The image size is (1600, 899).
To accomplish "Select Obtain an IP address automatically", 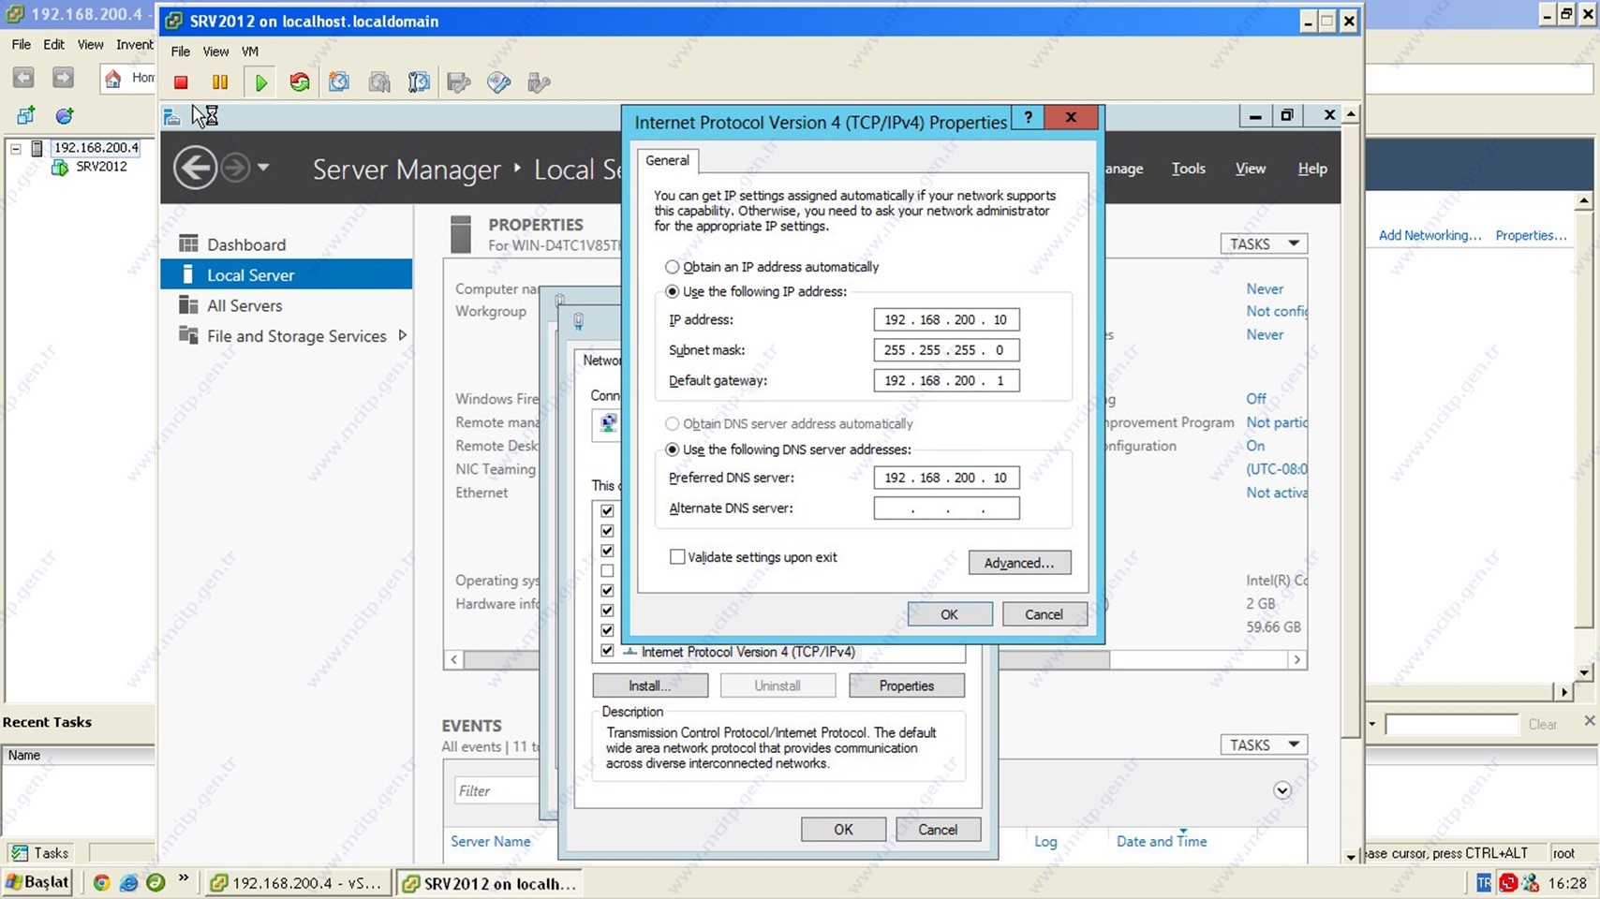I will (672, 267).
